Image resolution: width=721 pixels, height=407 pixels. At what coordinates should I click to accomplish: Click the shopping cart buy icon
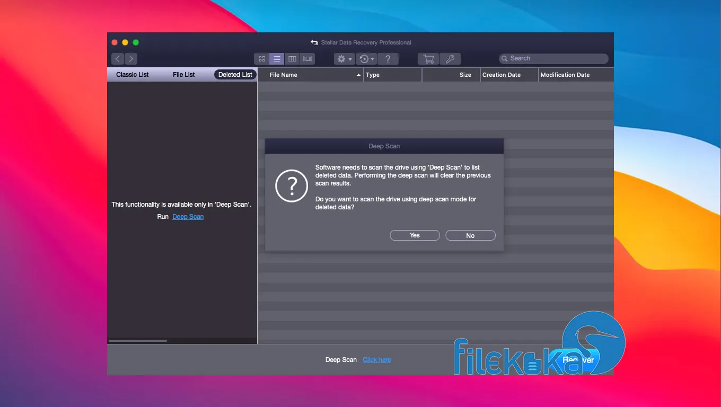[428, 59]
